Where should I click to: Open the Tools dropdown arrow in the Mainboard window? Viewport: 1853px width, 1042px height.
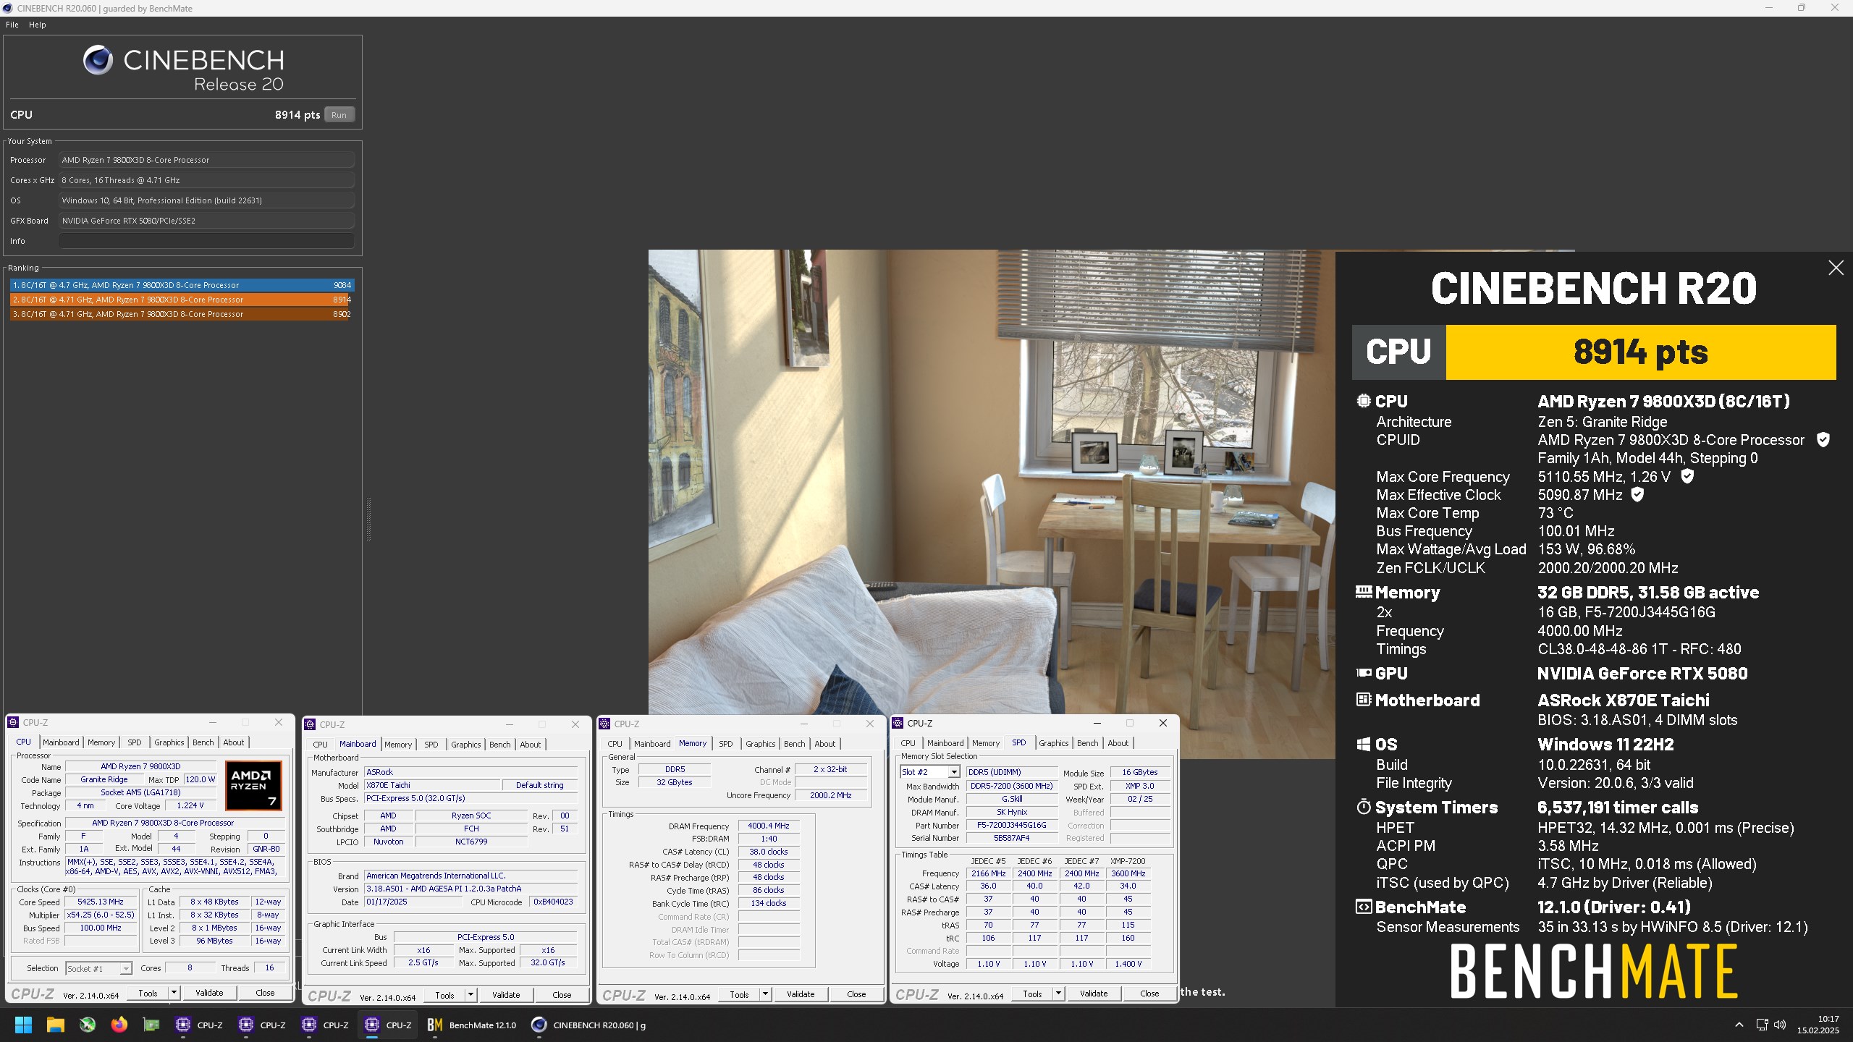pos(470,995)
